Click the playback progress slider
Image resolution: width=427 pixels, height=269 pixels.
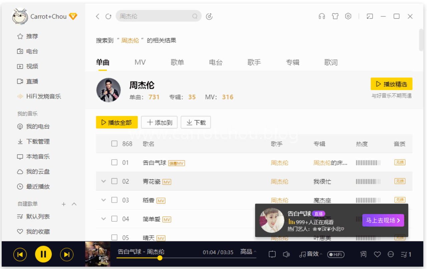pyautogui.click(x=160, y=258)
